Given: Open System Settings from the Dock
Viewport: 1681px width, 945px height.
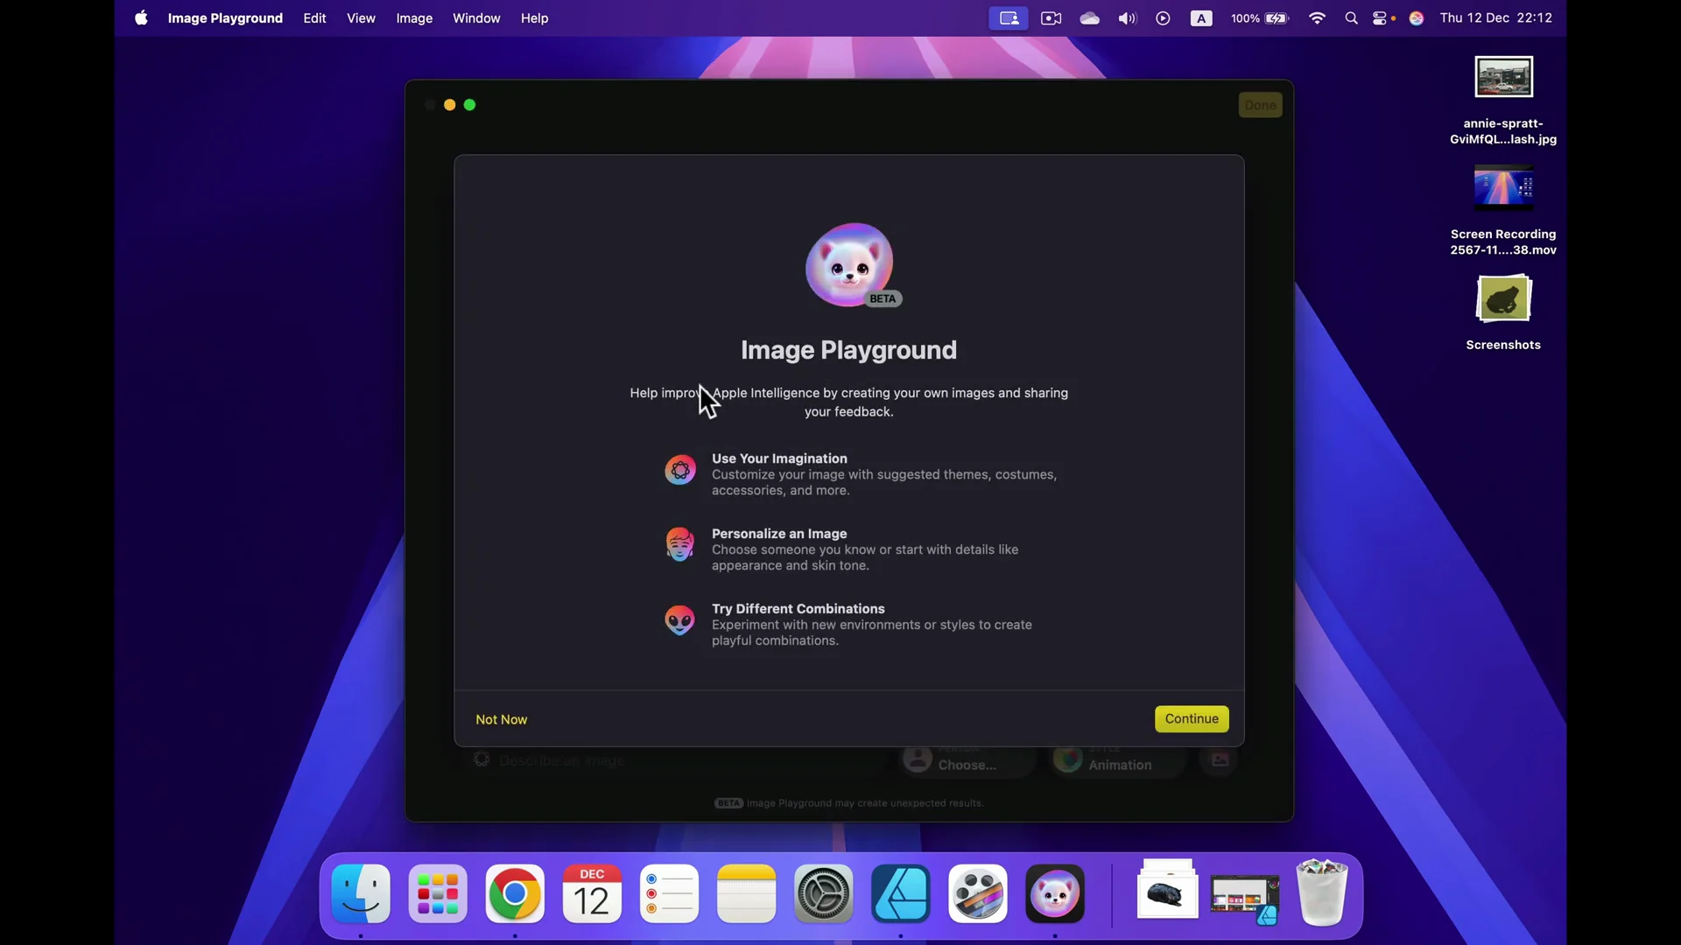Looking at the screenshot, I should pos(824,894).
